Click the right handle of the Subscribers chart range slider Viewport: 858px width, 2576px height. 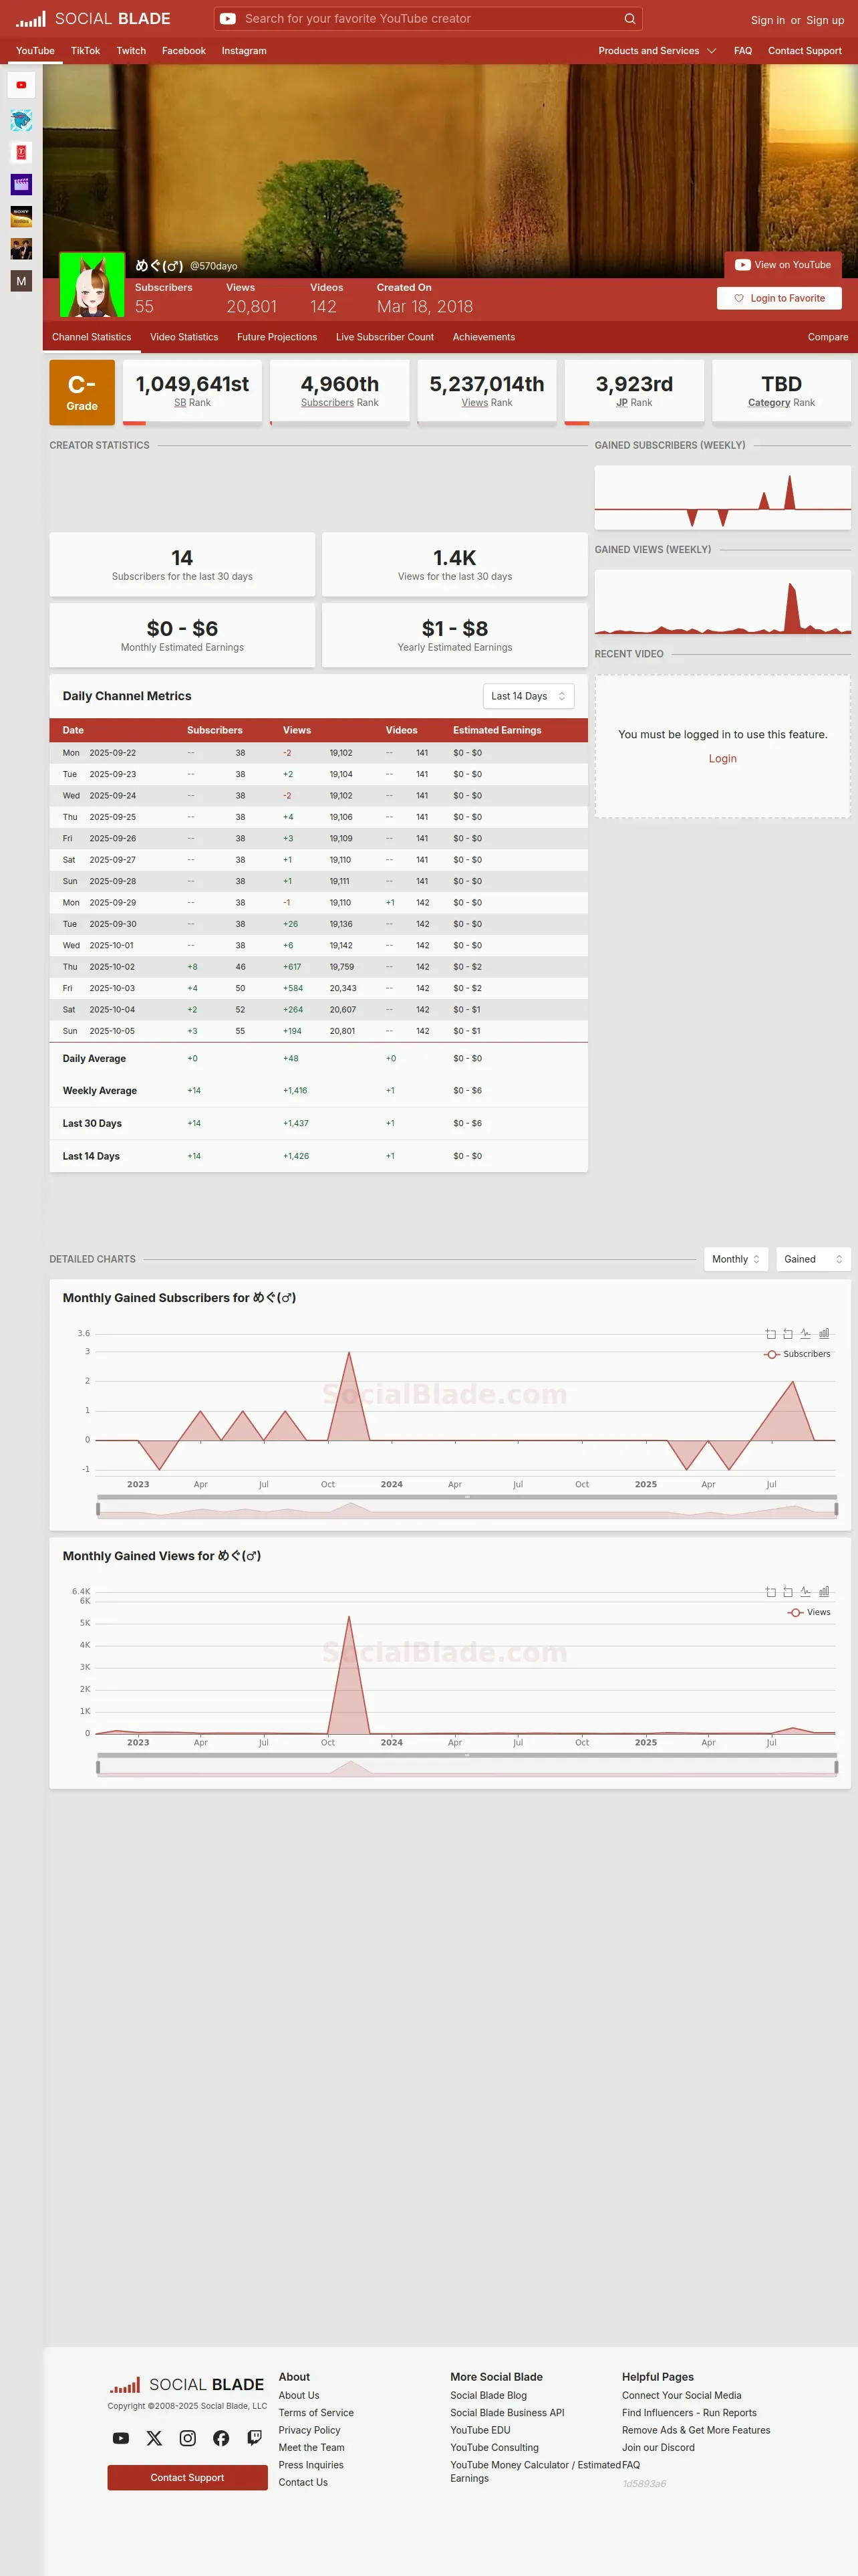point(836,1509)
